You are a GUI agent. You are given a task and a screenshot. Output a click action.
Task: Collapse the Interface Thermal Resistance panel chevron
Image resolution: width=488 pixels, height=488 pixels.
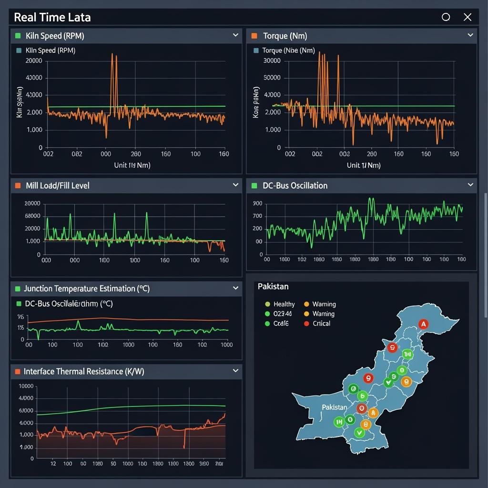click(235, 371)
